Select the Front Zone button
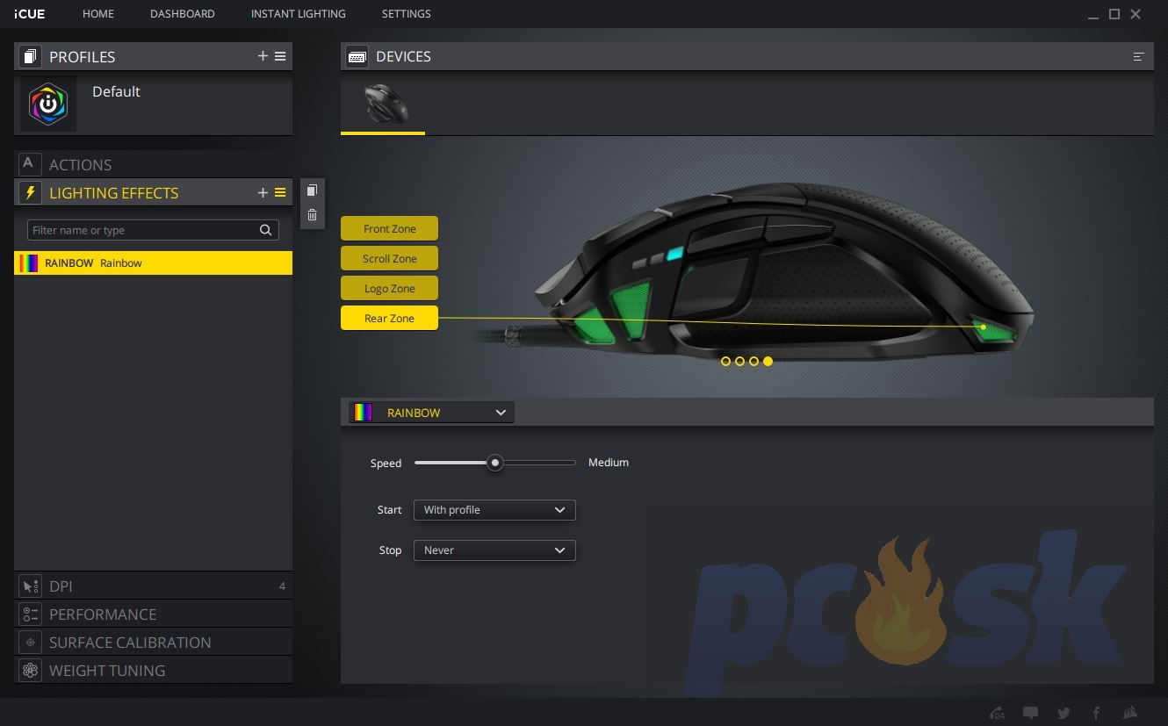This screenshot has height=726, width=1168. coord(389,229)
